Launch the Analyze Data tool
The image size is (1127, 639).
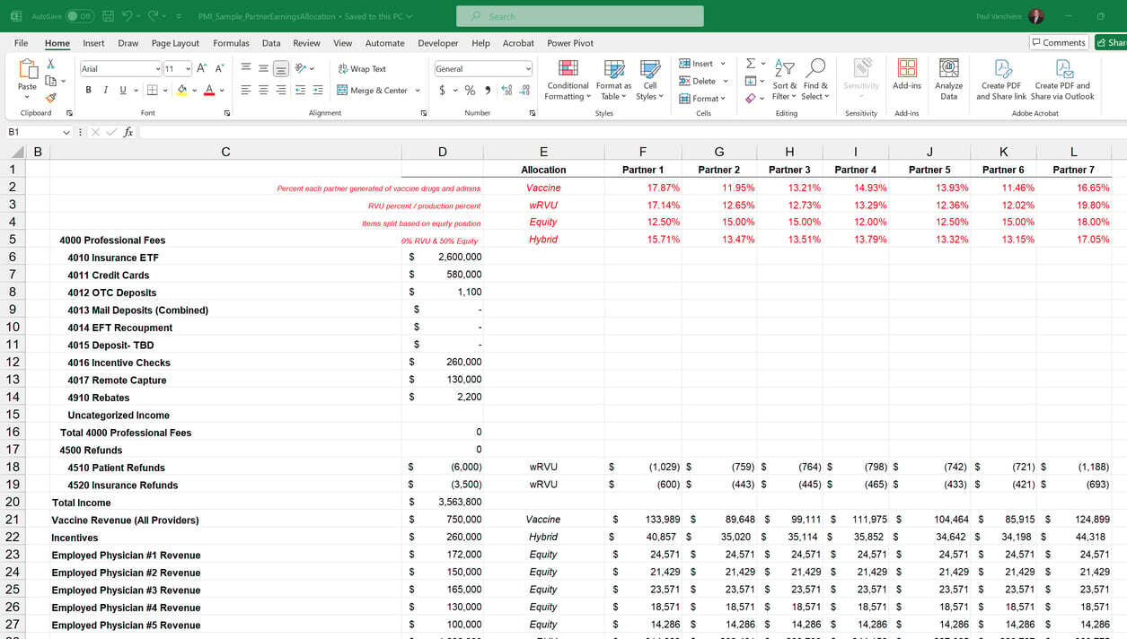coord(948,79)
